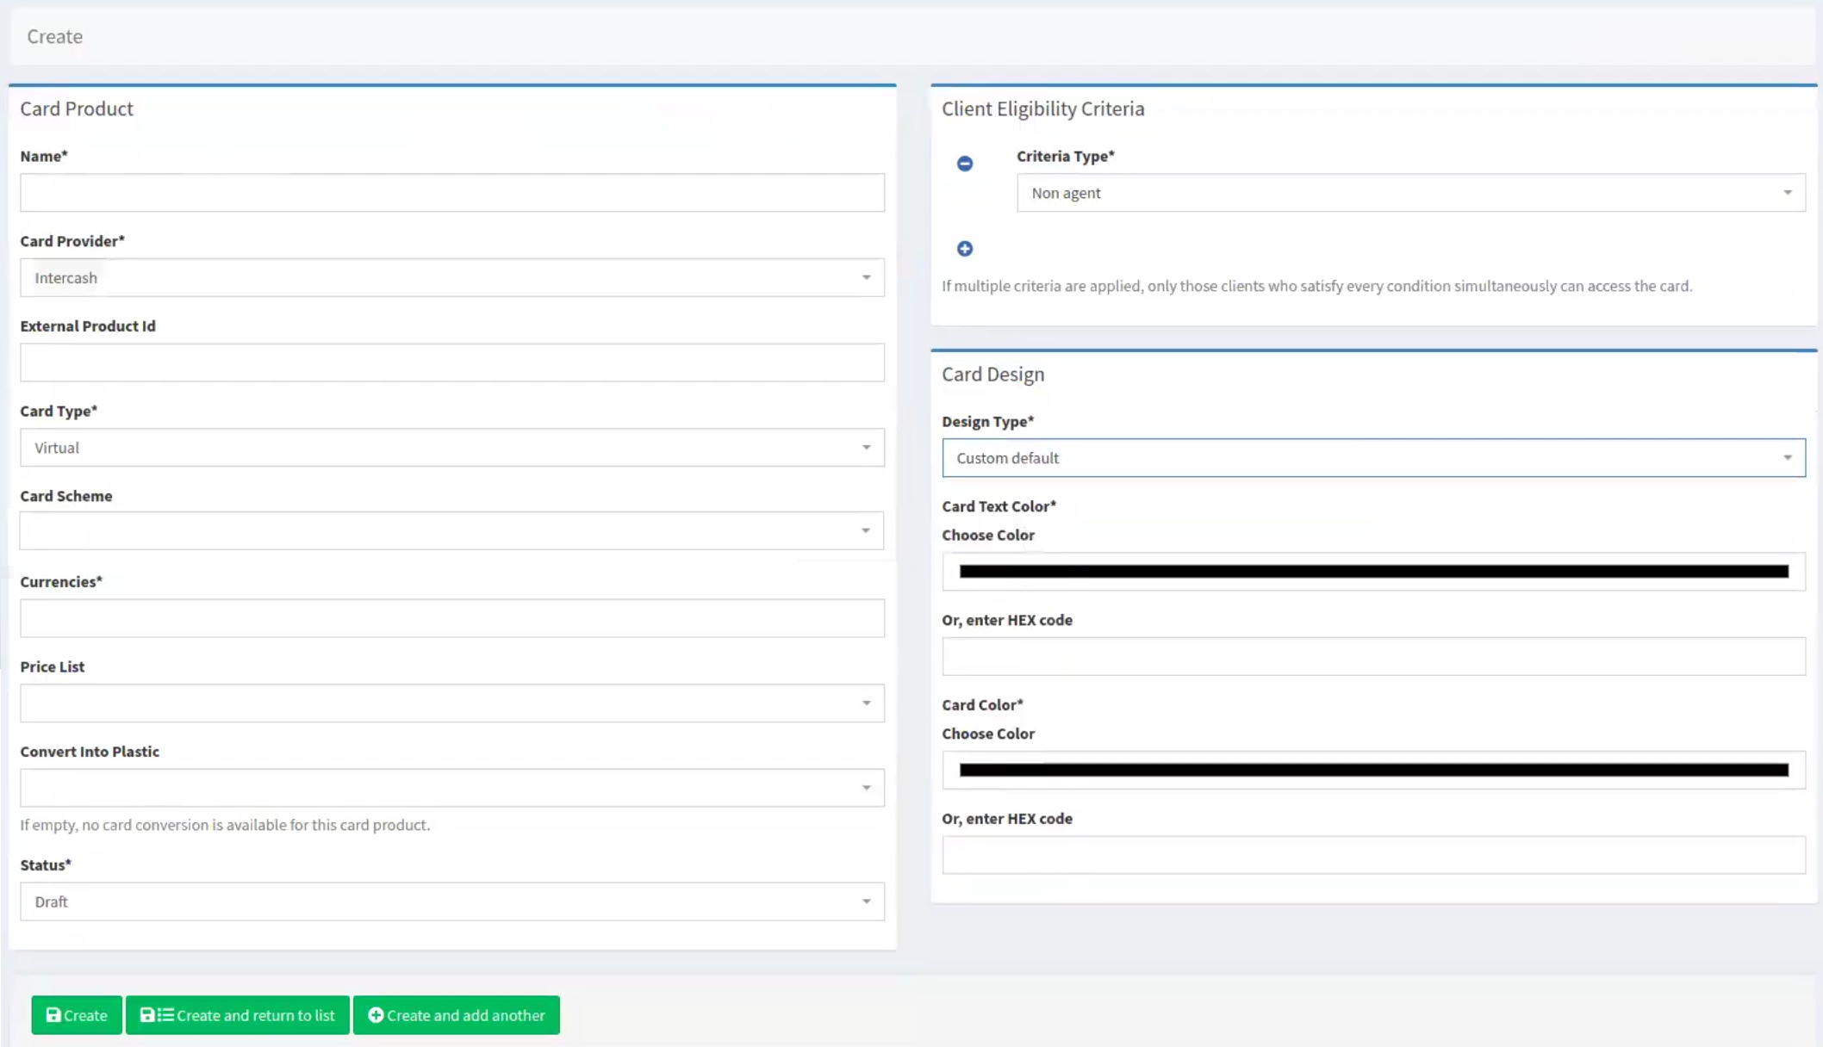Click the Card Color swatch
The width and height of the screenshot is (1823, 1047).
1373,771
